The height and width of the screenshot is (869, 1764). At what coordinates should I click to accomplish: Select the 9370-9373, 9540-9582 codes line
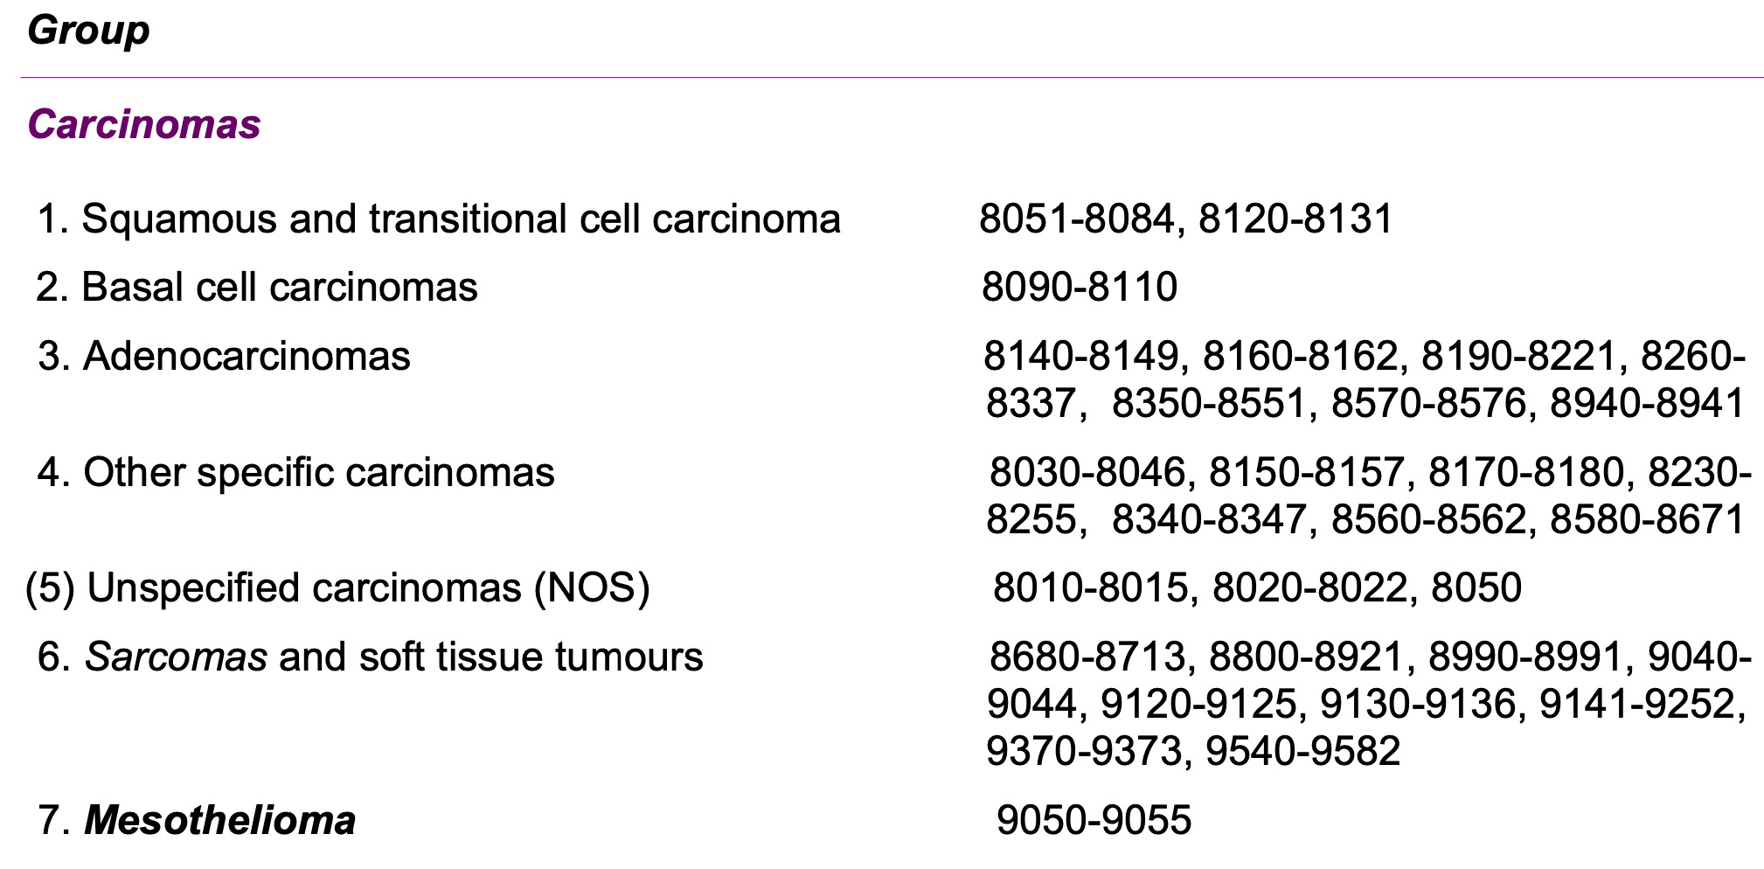1193,751
